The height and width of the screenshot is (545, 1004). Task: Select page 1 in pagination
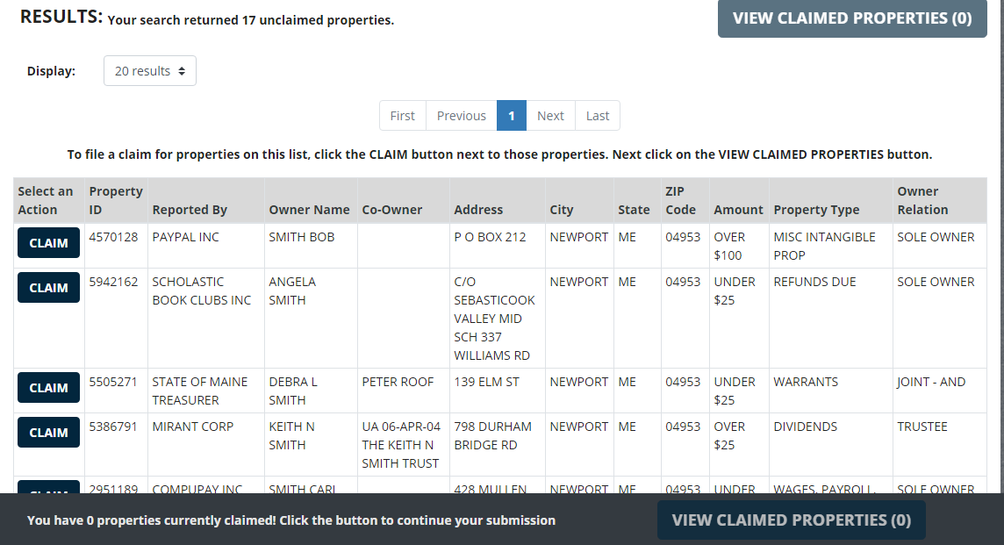(512, 116)
